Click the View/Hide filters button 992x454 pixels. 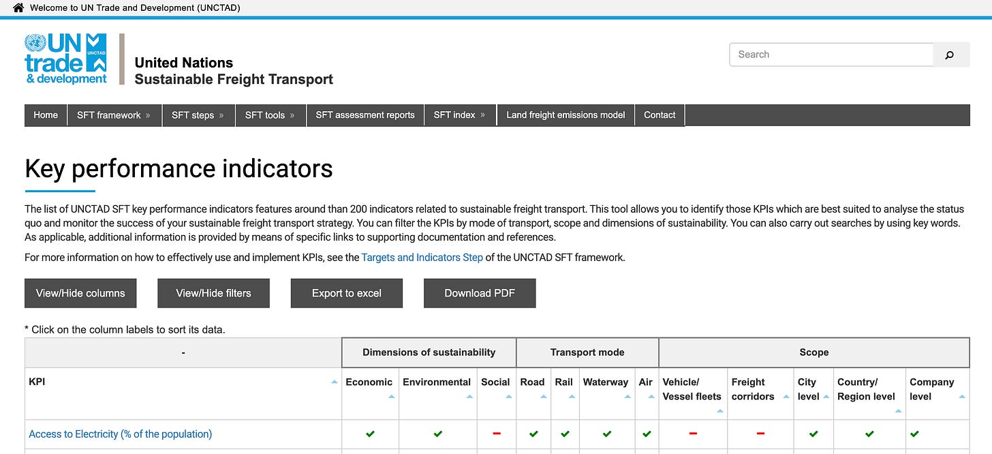[213, 293]
